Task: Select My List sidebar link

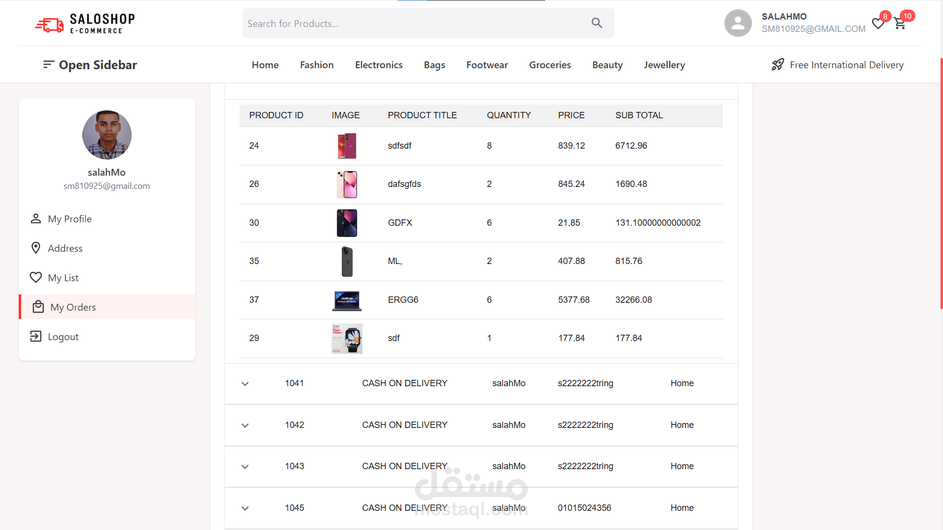Action: (63, 278)
